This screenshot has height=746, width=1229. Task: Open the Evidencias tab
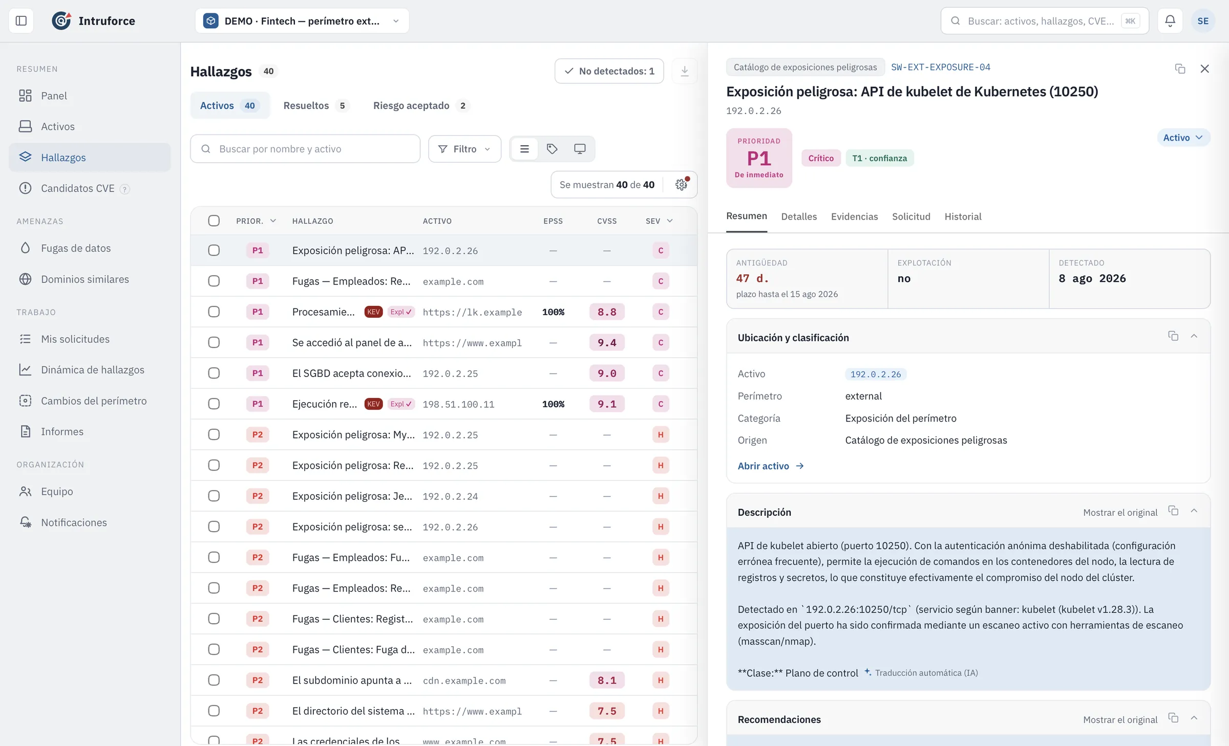pos(854,216)
